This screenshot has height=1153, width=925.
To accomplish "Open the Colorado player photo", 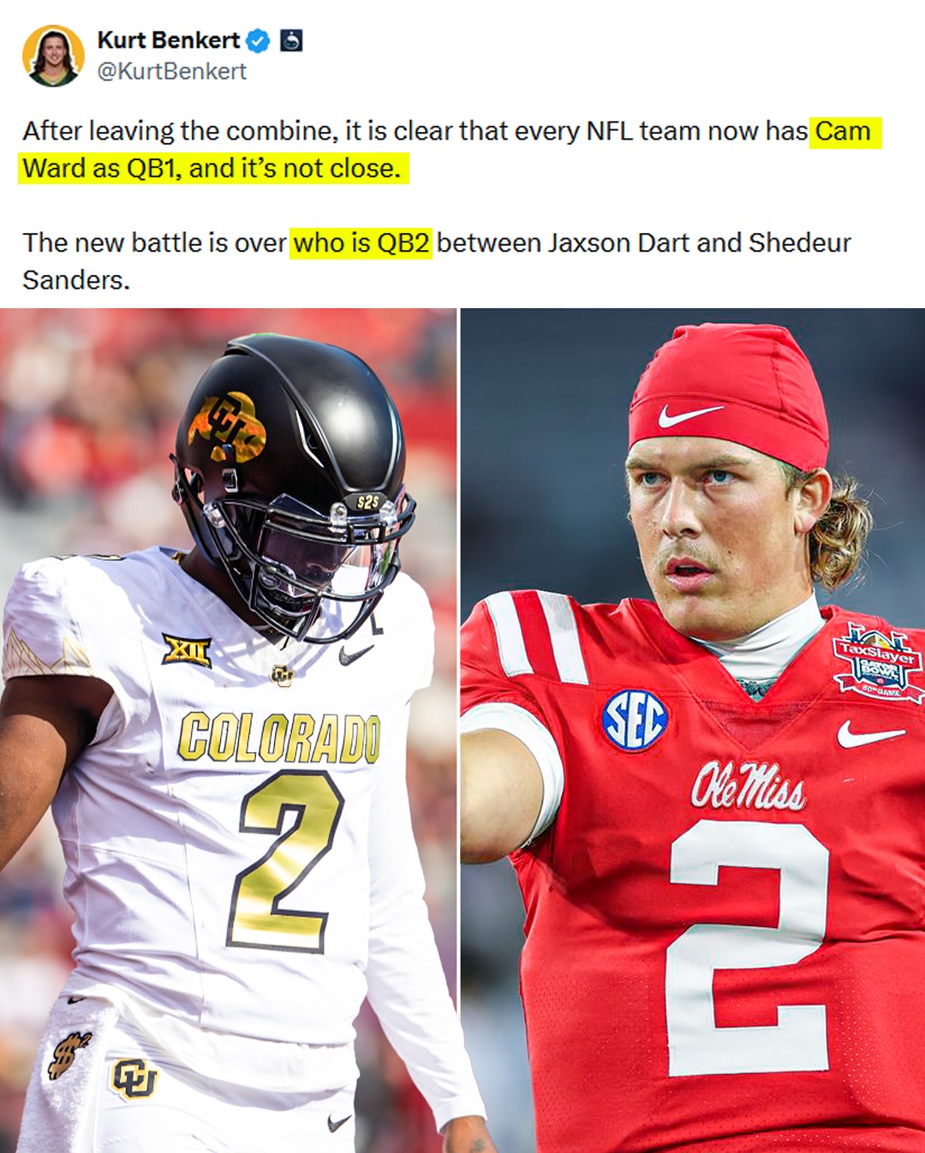I will coord(228,731).
